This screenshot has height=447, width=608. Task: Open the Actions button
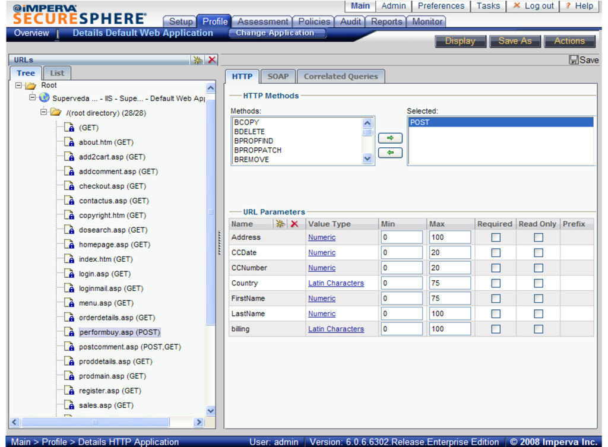[x=569, y=41]
